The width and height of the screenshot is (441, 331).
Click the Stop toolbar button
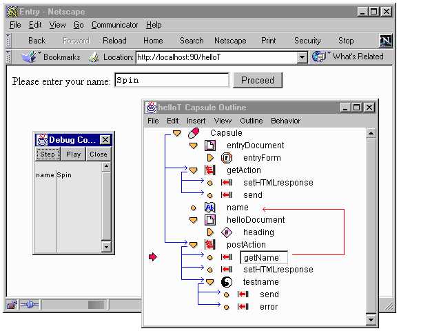coord(346,41)
